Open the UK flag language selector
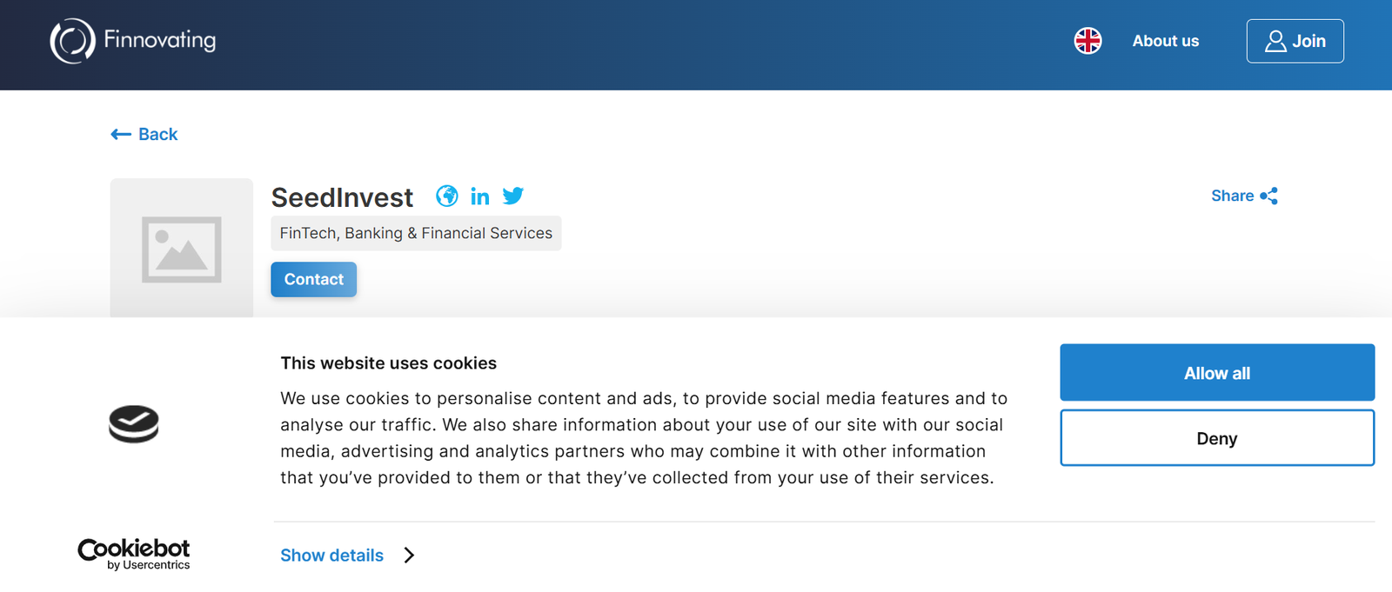Image resolution: width=1392 pixels, height=592 pixels. pos(1087,41)
